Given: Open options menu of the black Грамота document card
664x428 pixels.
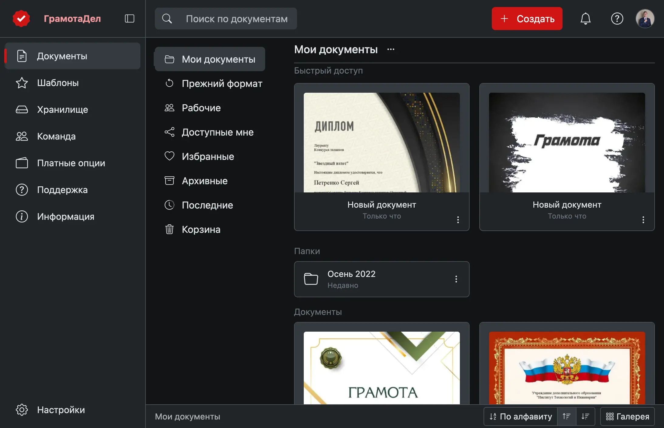Looking at the screenshot, I should click(643, 220).
